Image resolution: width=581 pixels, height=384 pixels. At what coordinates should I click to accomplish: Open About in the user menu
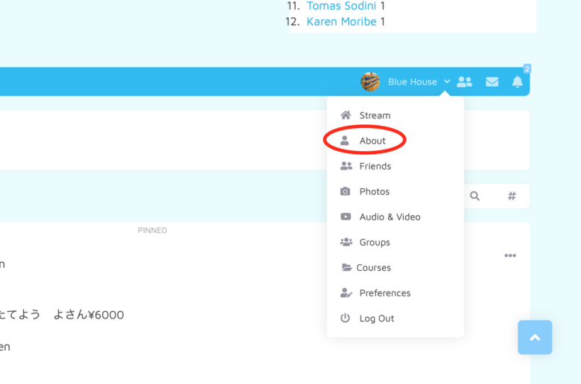[372, 141]
